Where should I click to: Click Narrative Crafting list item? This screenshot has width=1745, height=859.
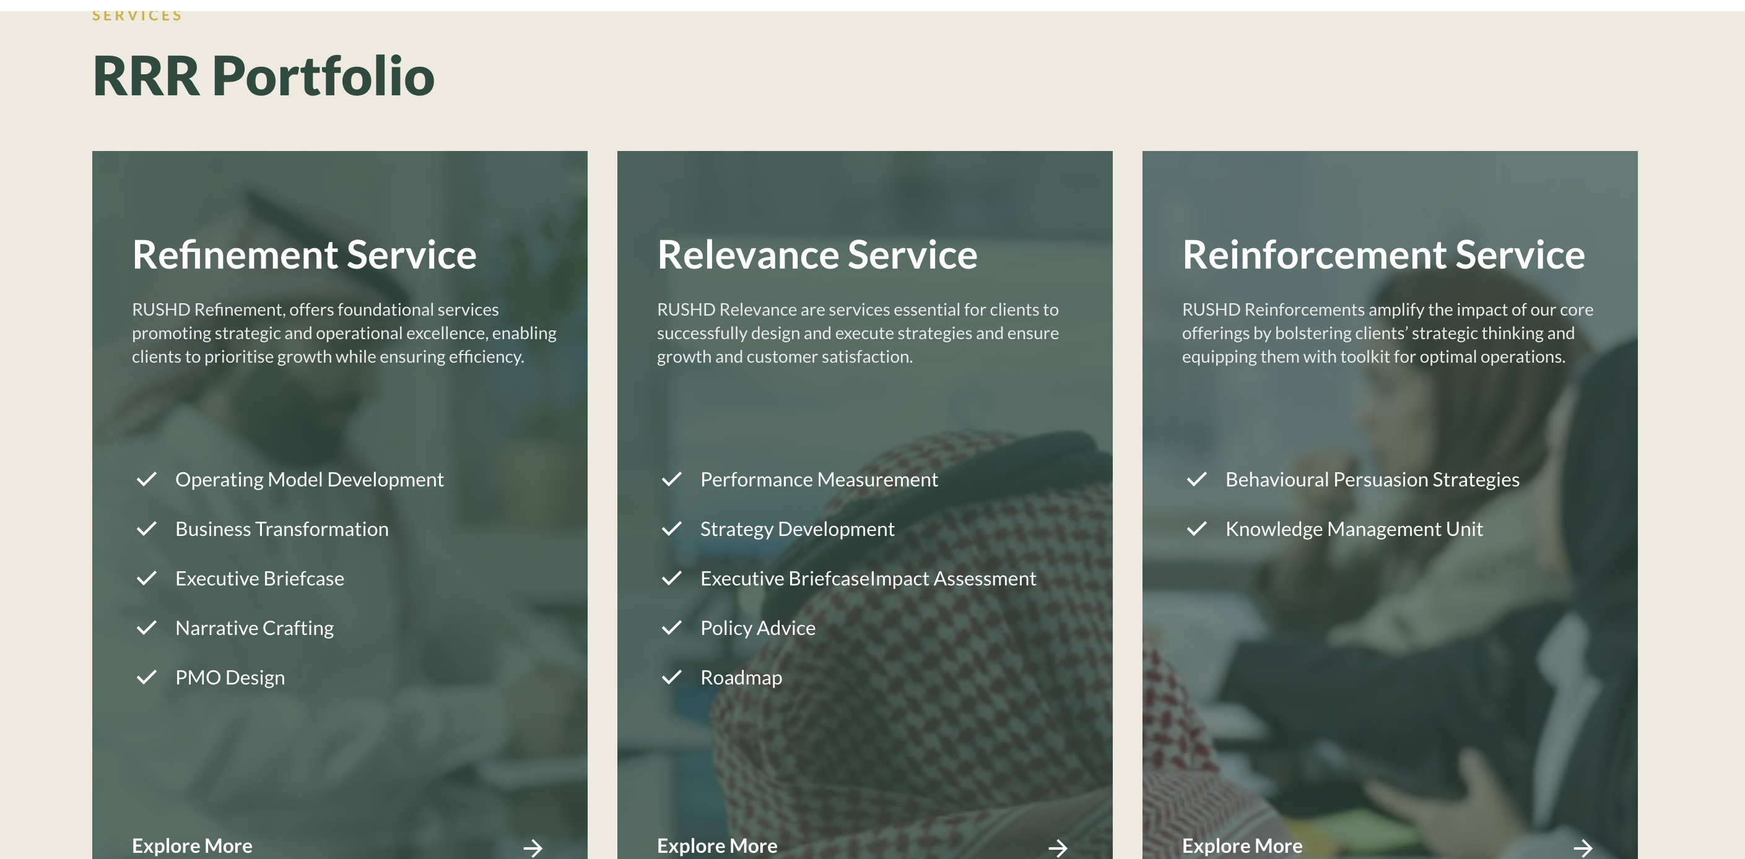pyautogui.click(x=254, y=628)
